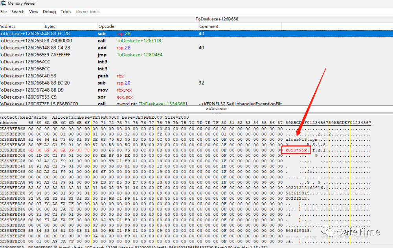The width and height of the screenshot is (393, 248).
Task: Open the View menu
Action: click(33, 11)
